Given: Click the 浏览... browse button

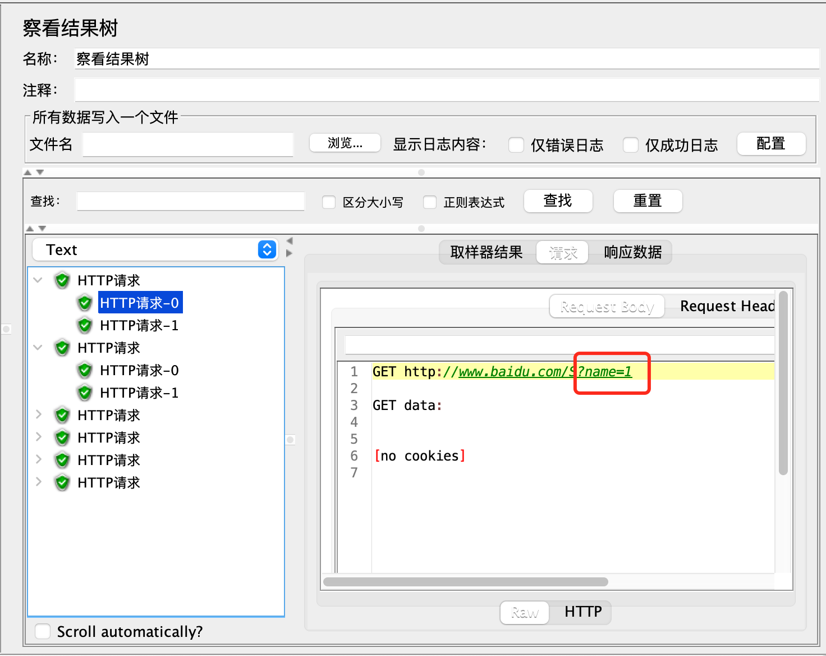Looking at the screenshot, I should [x=345, y=143].
